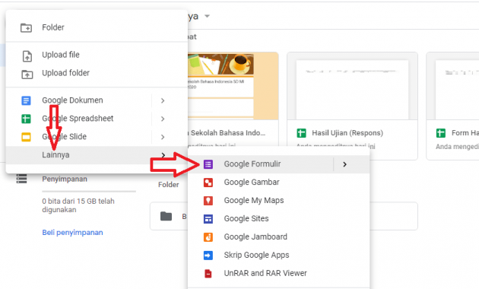Screen dimensions: 479x289
Task: Click the sheet icon beside Hasil Ujian (Respons)
Action: 301,133
